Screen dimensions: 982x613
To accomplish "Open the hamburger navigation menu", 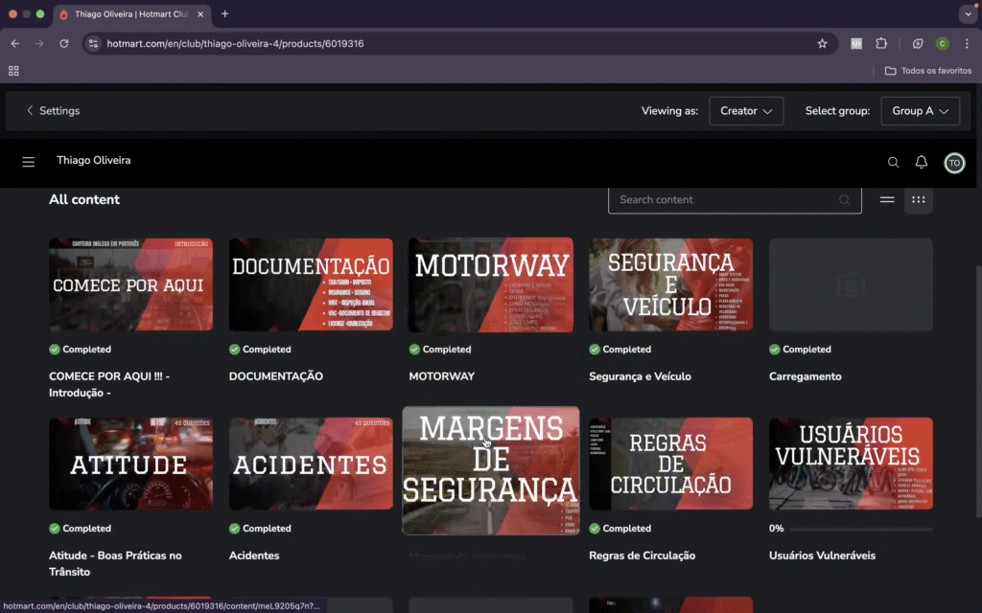I will coord(29,162).
